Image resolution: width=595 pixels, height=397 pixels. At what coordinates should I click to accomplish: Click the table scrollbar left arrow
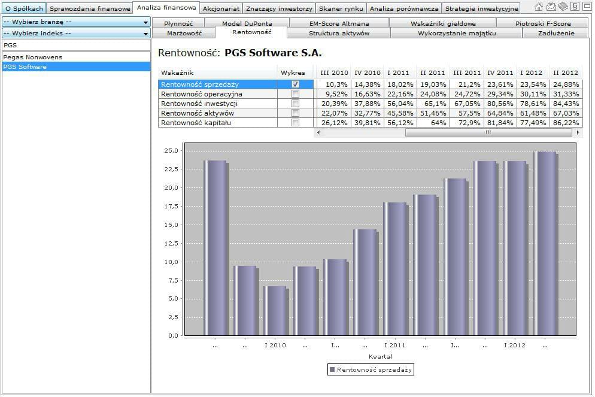click(318, 132)
